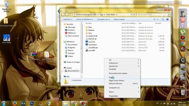Click Archivos de programa (x86) breadcrumb
Screen dimensions: 189x106
(86, 14)
